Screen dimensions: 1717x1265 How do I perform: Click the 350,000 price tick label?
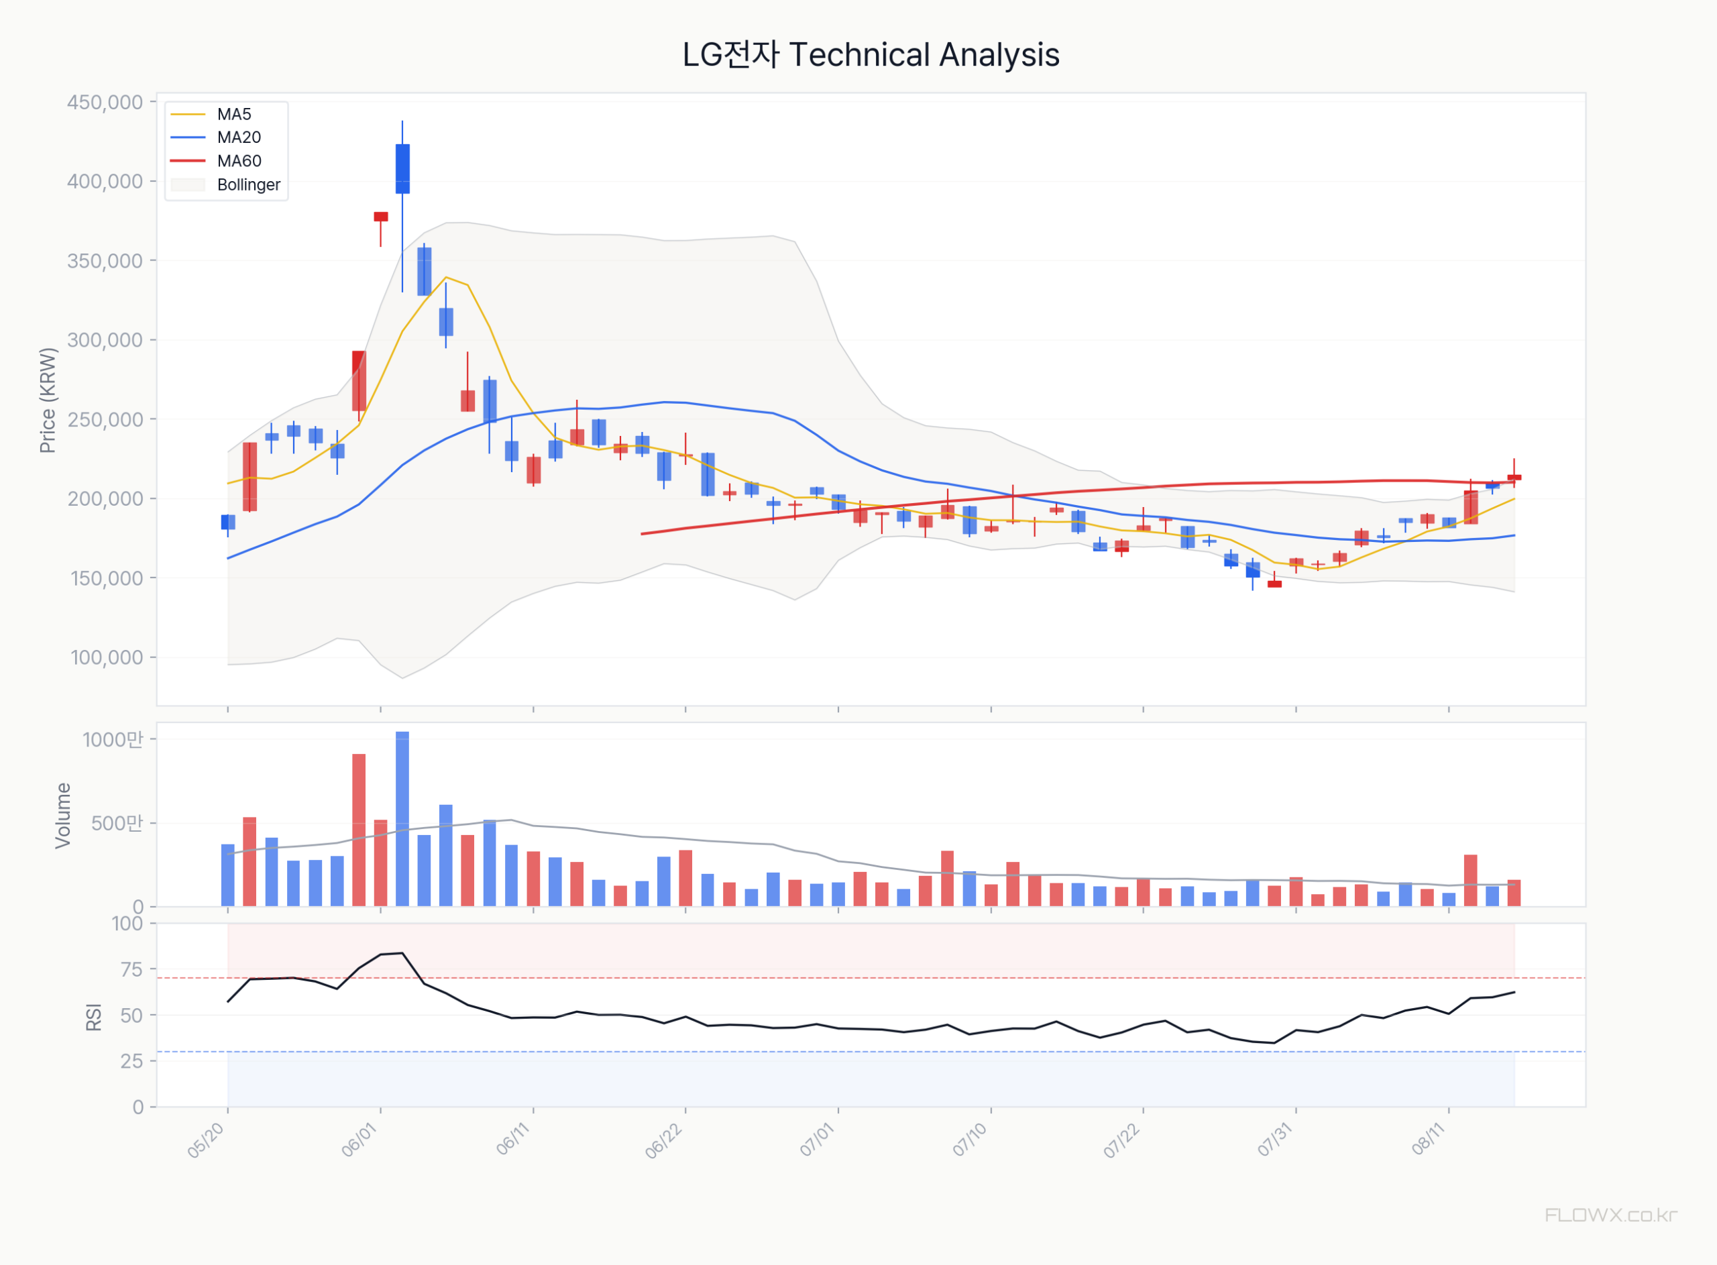tap(105, 261)
